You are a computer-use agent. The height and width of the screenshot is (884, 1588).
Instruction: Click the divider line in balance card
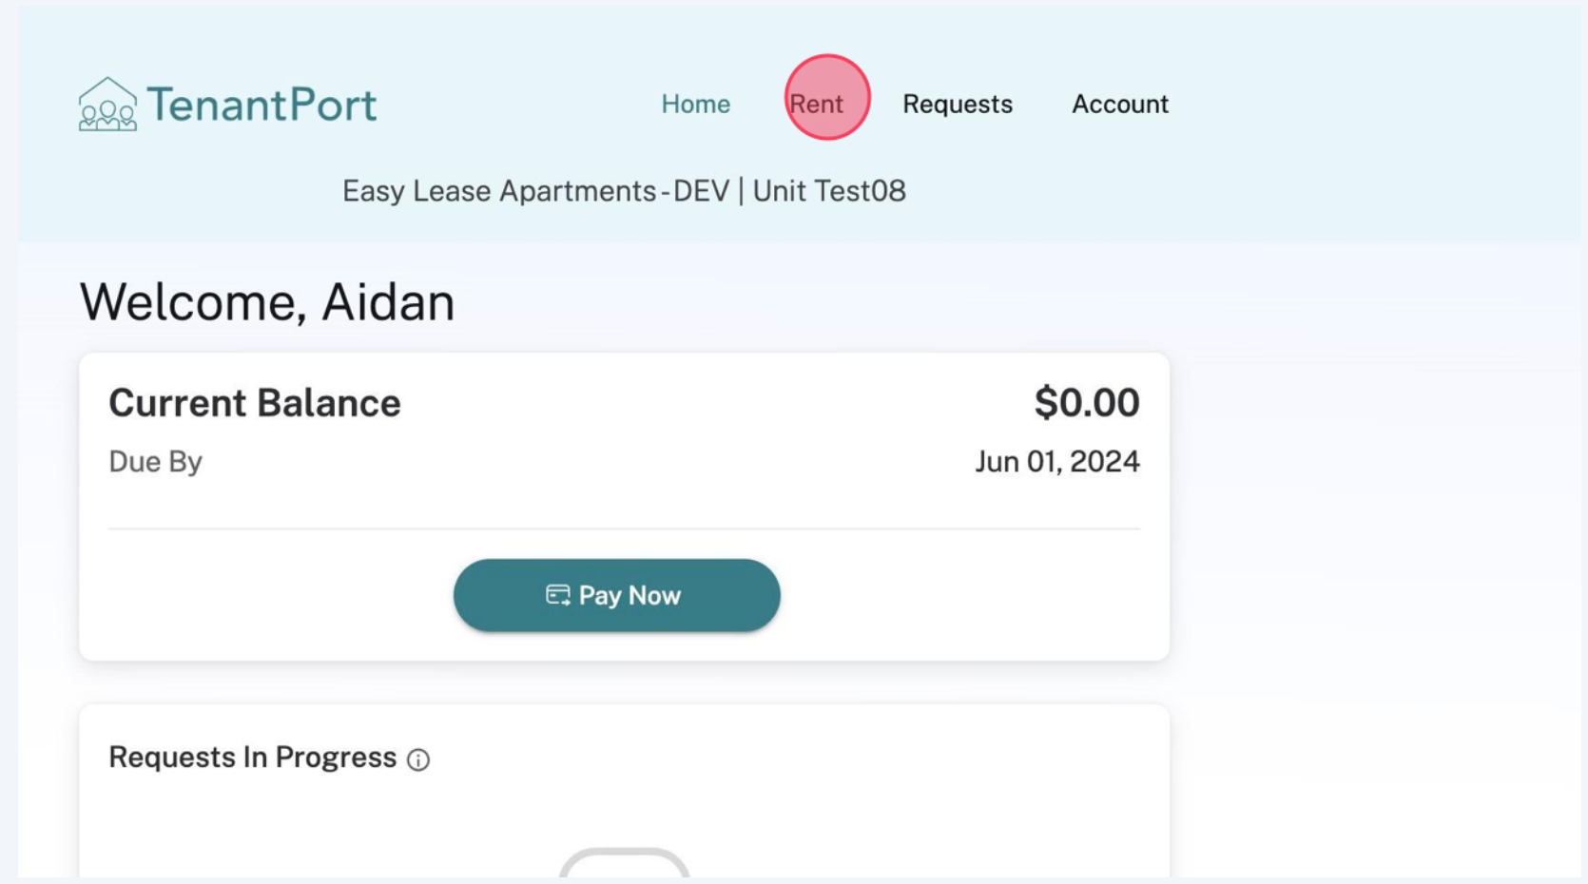(x=624, y=528)
